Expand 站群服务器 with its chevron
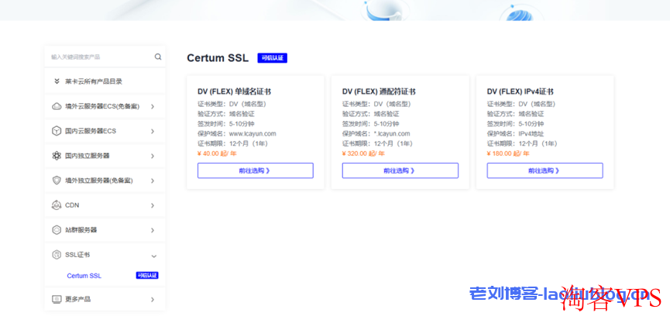This screenshot has height=323, width=670. click(153, 230)
